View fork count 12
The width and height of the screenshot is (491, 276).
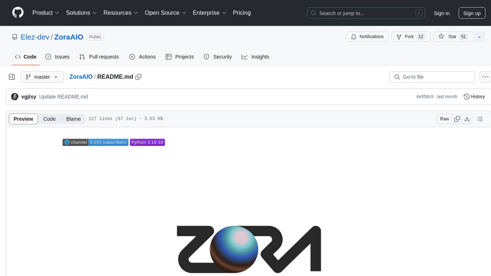[x=421, y=37]
